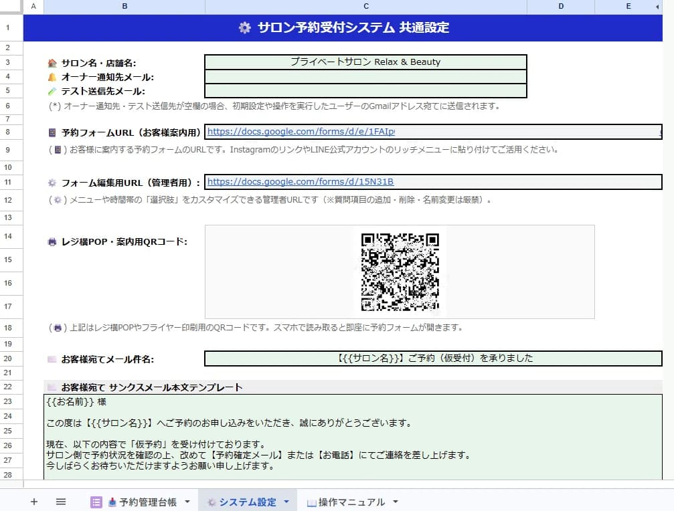Open the form edit admin URL link

click(x=301, y=182)
